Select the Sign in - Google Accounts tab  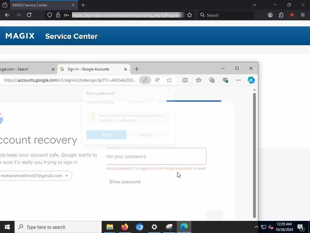[x=94, y=69]
